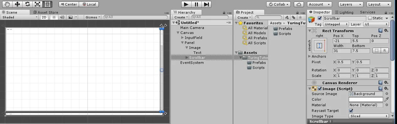Switch to the Services tab
Screen dimensions: 397x124
coord(367,12)
